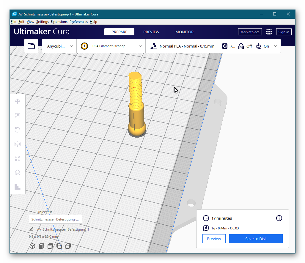Select the Mirror tool in sidebar
This screenshot has width=305, height=263.
tap(18, 144)
